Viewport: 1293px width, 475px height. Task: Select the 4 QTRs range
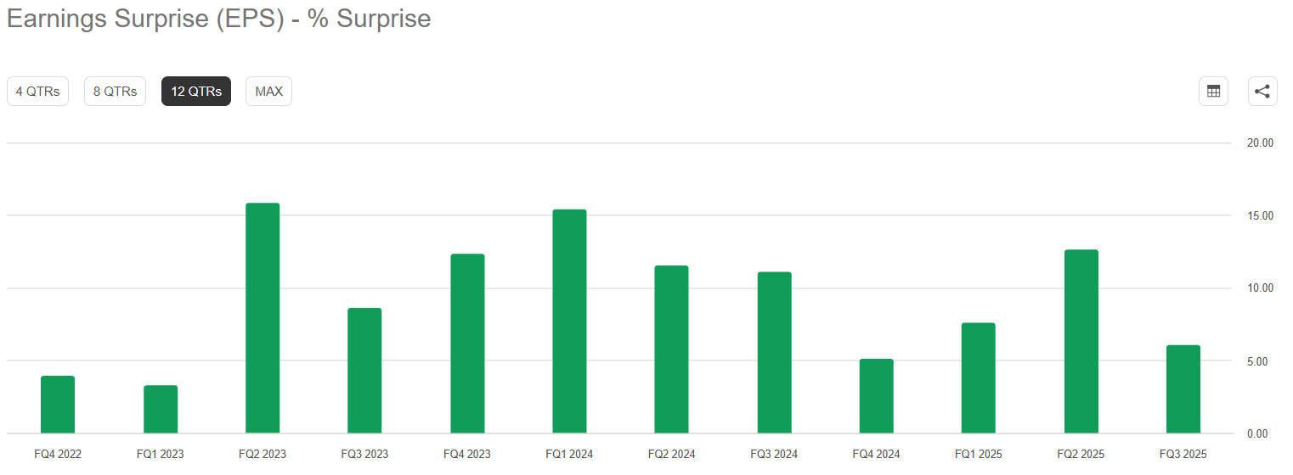click(x=37, y=92)
